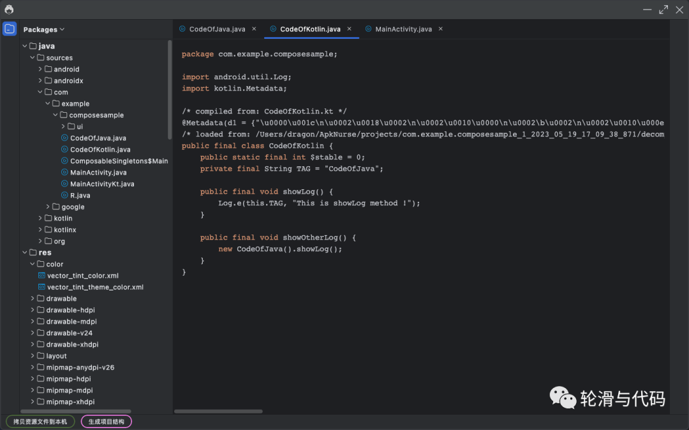Image resolution: width=689 pixels, height=430 pixels.
Task: Expand the google folder node
Action: click(48, 207)
